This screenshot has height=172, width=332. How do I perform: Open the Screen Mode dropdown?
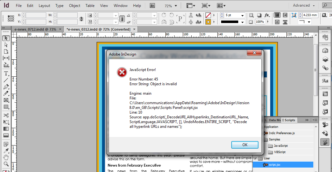click(206, 6)
